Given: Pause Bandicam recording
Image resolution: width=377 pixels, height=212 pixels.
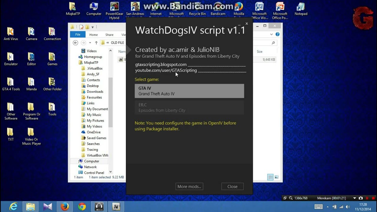Looking at the screenshot, I should point(367,198).
